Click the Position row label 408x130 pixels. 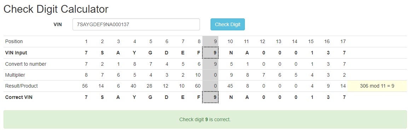(14, 42)
